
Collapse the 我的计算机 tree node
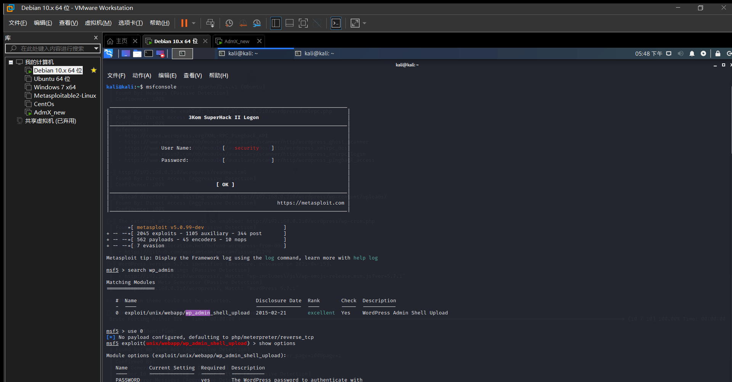[x=11, y=62]
